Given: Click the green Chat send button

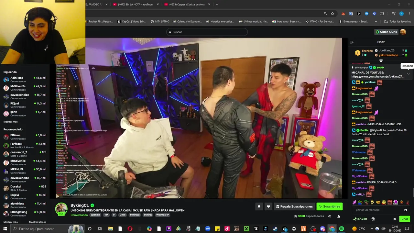Looking at the screenshot, I should pyautogui.click(x=405, y=219).
